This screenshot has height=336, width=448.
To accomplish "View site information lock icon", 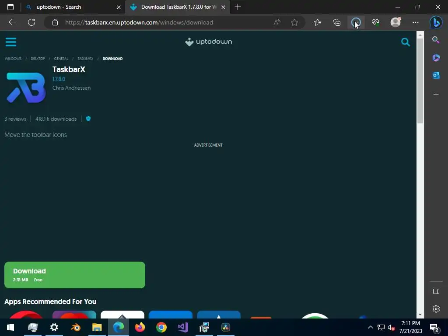I will 55,22.
